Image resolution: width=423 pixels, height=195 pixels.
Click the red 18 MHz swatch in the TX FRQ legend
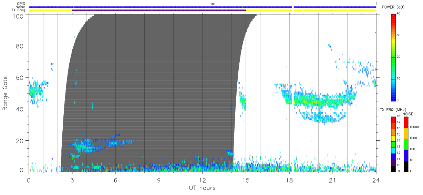pyautogui.click(x=393, y=120)
